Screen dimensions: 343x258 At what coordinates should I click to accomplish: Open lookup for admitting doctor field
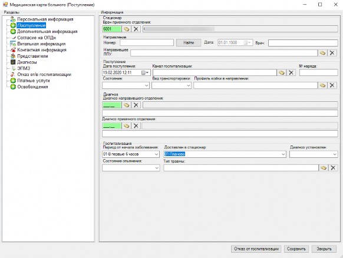point(127,29)
